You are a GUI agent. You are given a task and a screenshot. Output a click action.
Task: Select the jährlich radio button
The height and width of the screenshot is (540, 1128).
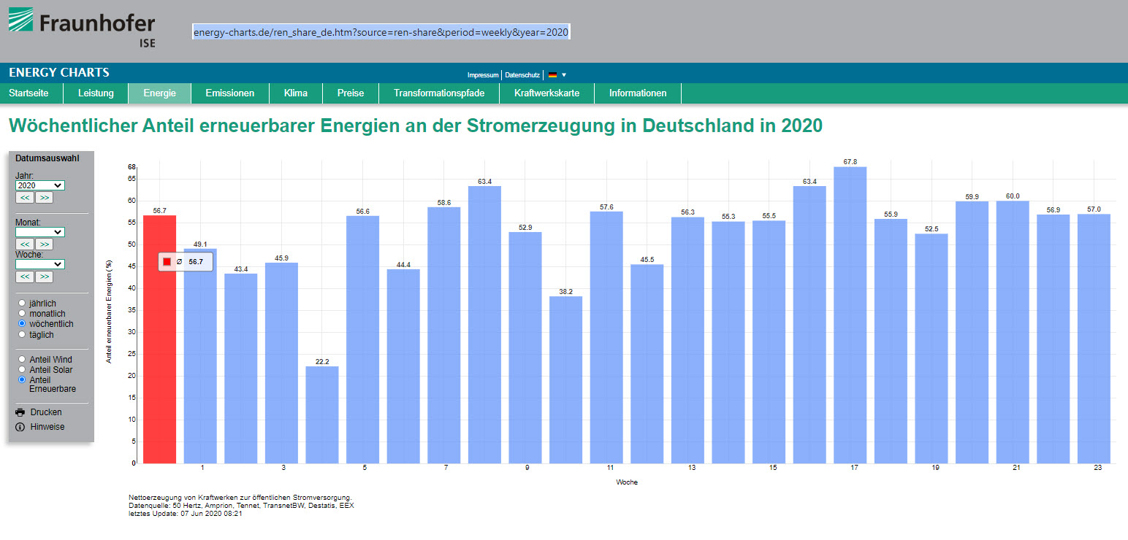(x=22, y=303)
